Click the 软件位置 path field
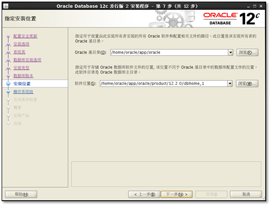Image resolution: width=271 pixels, height=206 pixels. click(164, 83)
